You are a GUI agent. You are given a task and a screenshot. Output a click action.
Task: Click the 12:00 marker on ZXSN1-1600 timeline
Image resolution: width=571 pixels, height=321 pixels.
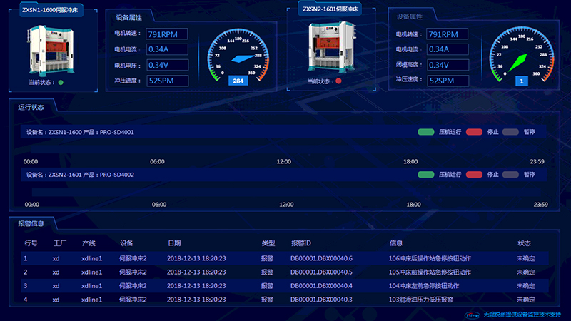pos(284,161)
